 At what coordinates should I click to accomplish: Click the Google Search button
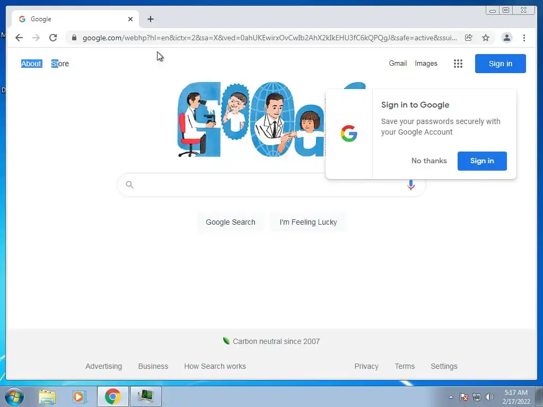(x=230, y=222)
